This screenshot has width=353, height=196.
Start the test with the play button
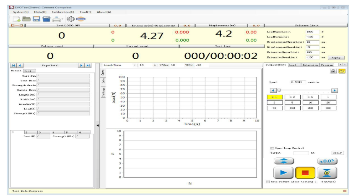pyautogui.click(x=283, y=173)
